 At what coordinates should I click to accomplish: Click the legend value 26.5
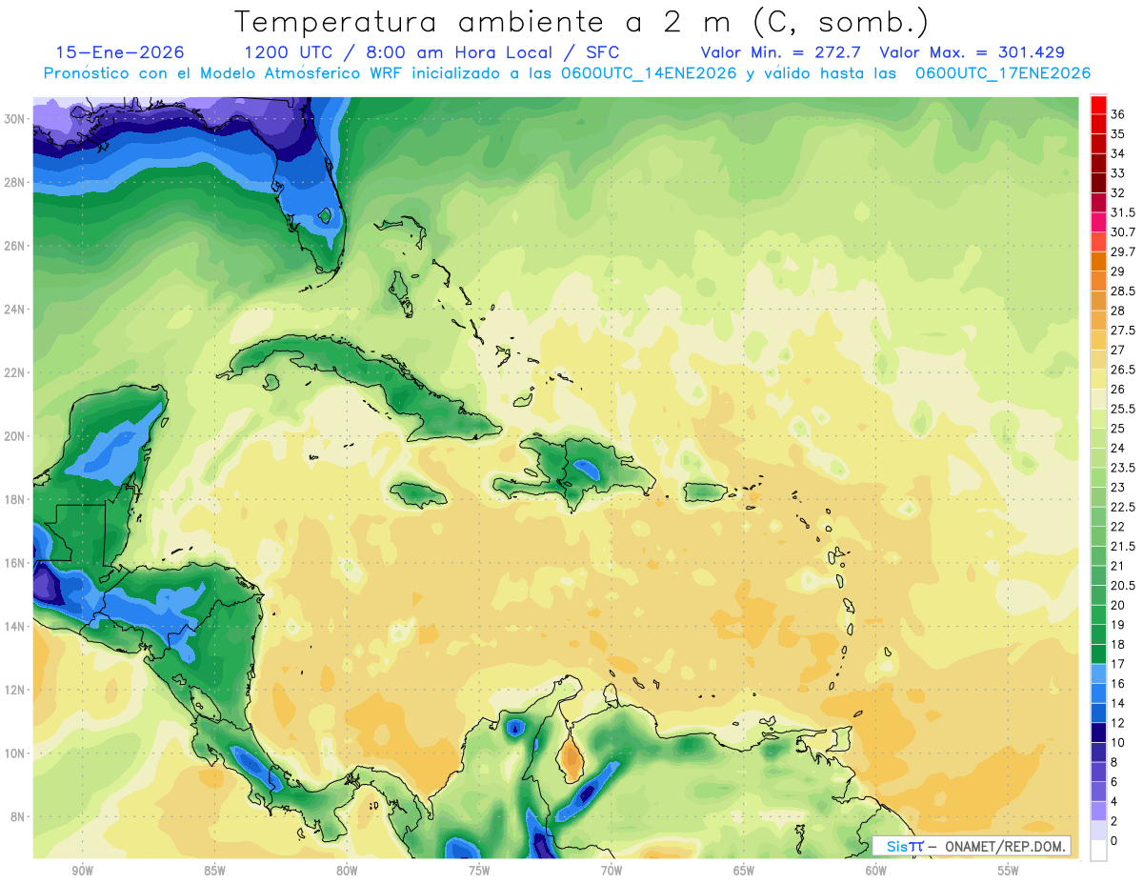click(1123, 370)
